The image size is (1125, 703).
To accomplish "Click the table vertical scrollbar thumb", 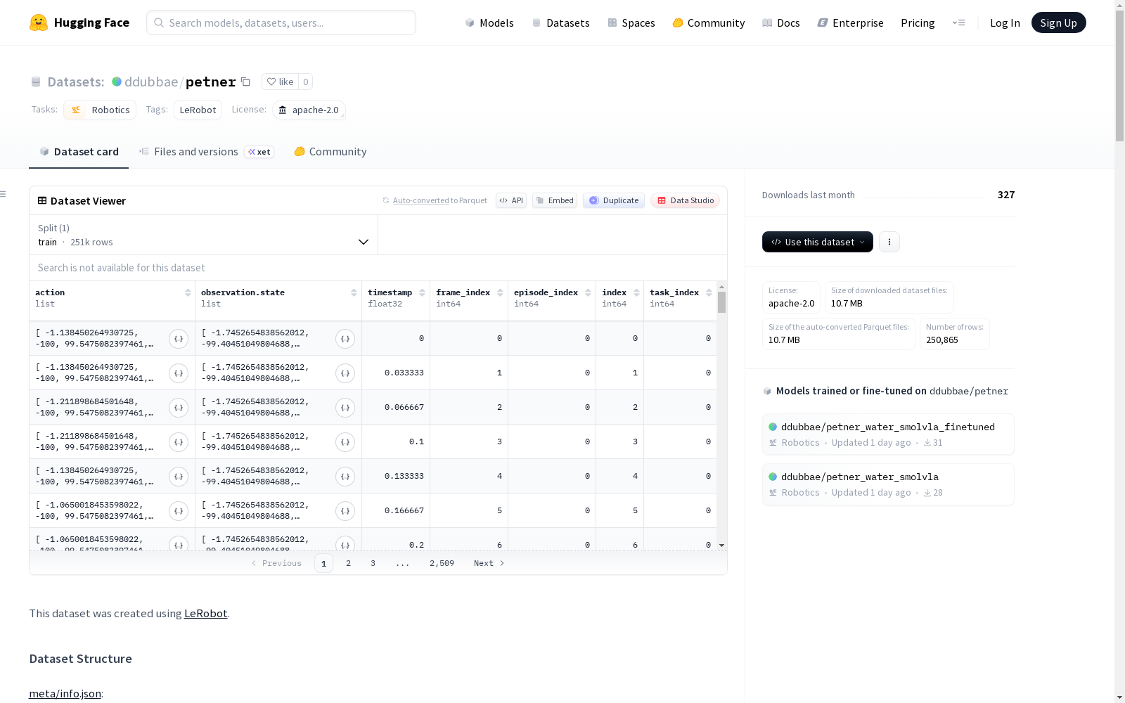I will point(721,303).
